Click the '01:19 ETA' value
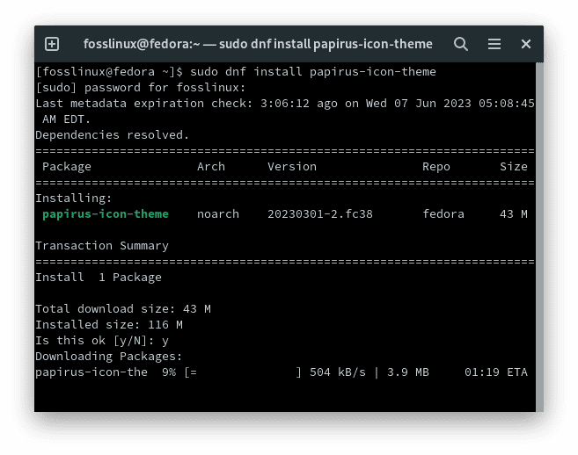Image resolution: width=578 pixels, height=455 pixels. (496, 372)
